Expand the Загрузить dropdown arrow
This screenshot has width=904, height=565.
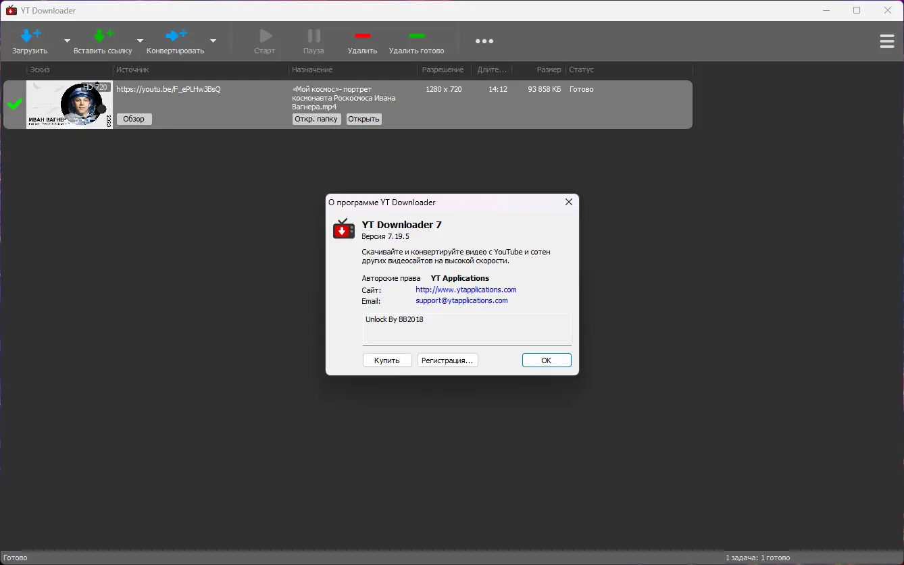[x=66, y=41]
